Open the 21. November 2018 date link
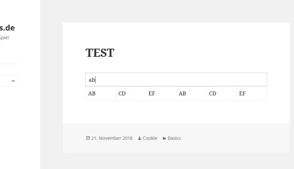The height and width of the screenshot is (169, 294). (x=112, y=138)
